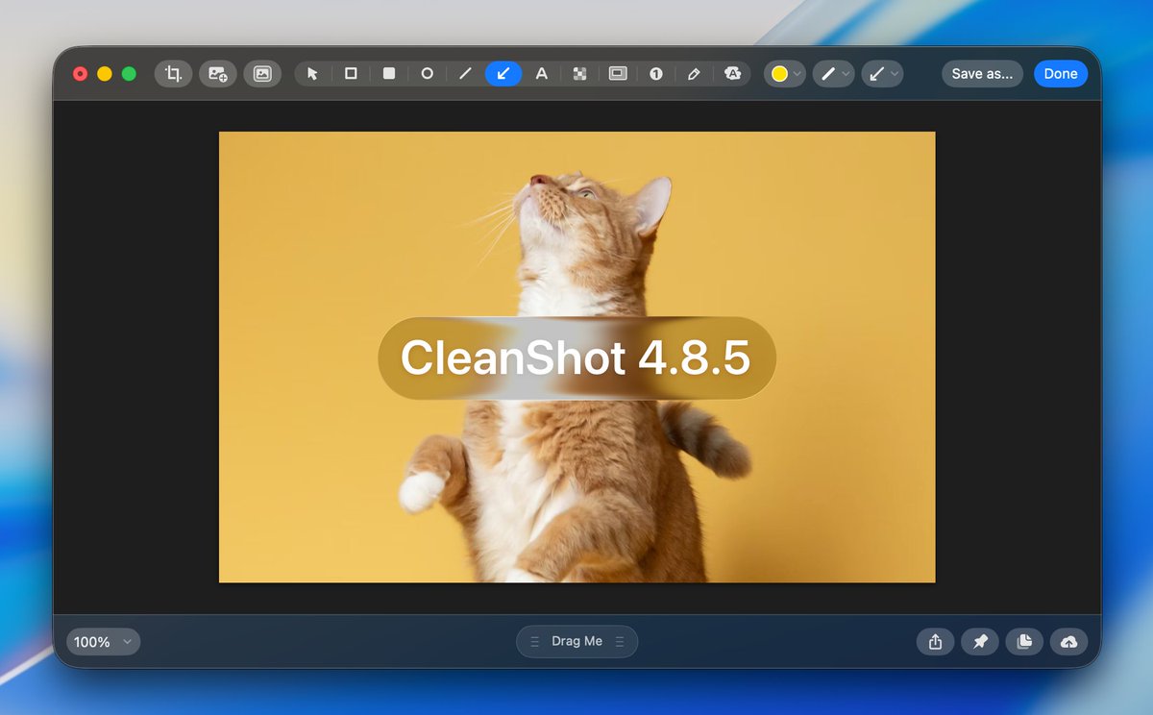Pick the ellipse tool
The image size is (1153, 715).
(428, 74)
